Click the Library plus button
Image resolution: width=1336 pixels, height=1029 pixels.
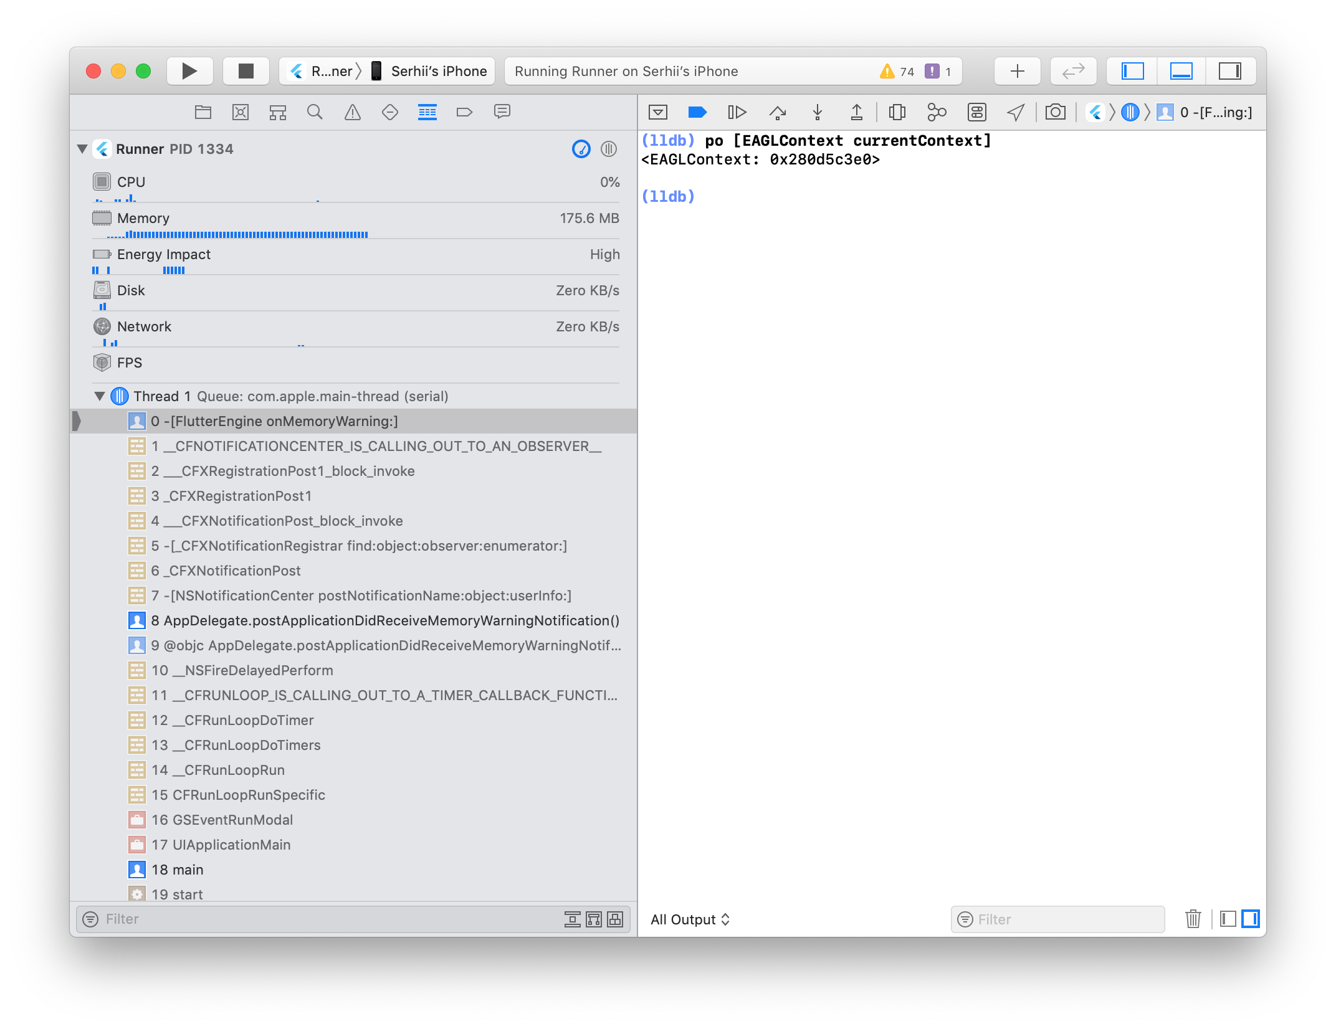coord(1017,71)
